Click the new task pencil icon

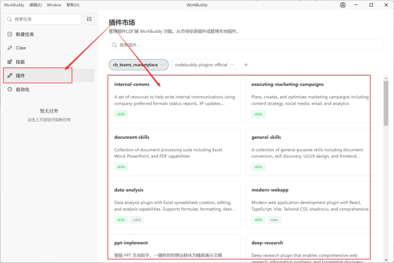tap(10, 34)
